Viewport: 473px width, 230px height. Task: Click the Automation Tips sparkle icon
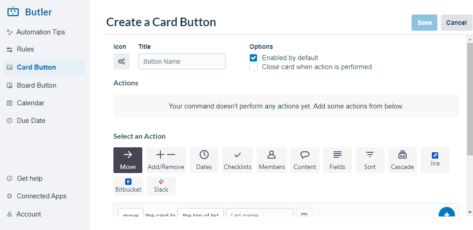pos(9,32)
